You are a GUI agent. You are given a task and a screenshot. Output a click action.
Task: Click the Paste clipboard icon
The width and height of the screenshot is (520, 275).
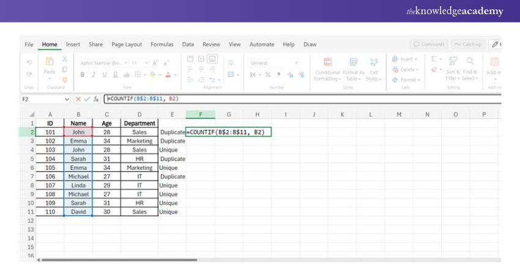[50, 62]
